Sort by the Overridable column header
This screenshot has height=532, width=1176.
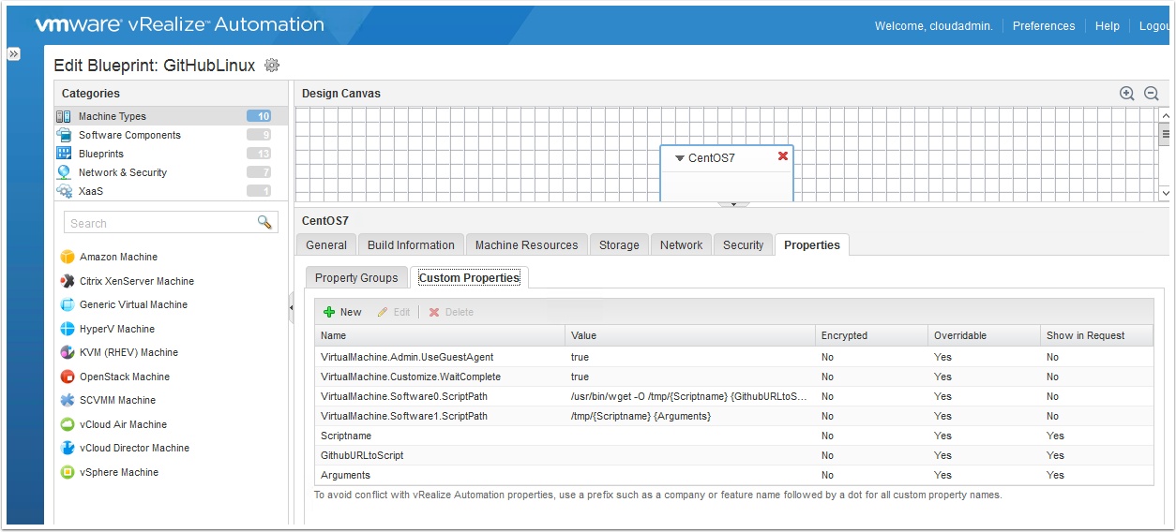[984, 335]
